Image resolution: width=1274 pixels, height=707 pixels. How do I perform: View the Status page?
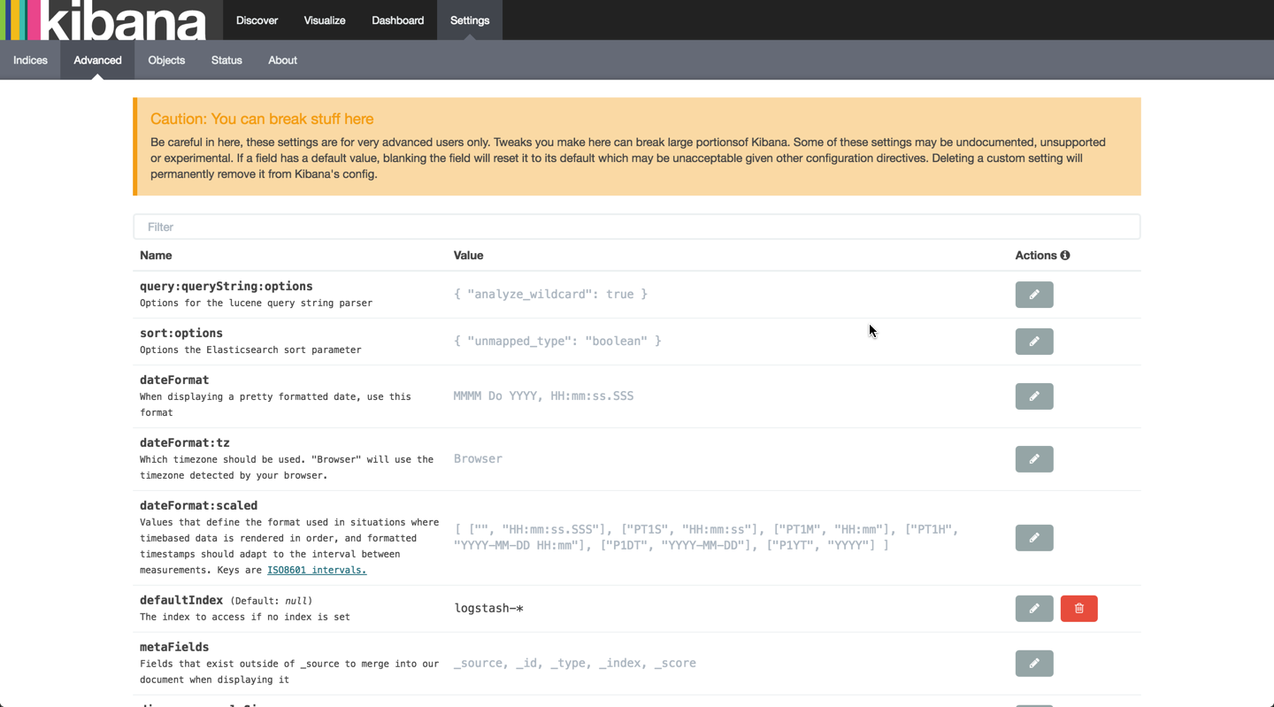point(226,60)
